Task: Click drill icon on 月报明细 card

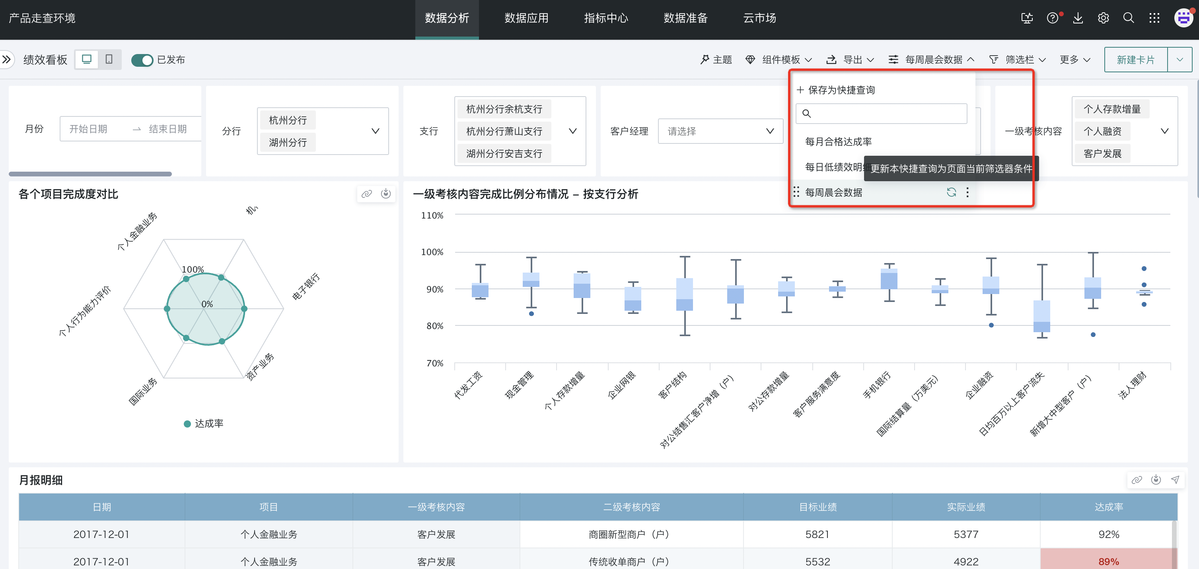Action: click(1156, 480)
